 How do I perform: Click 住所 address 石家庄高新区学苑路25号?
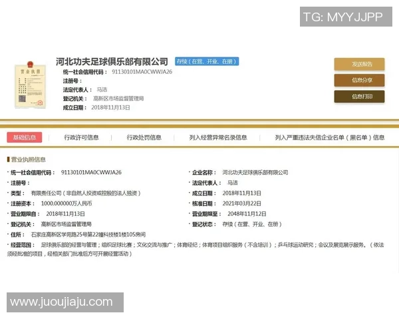point(88,235)
